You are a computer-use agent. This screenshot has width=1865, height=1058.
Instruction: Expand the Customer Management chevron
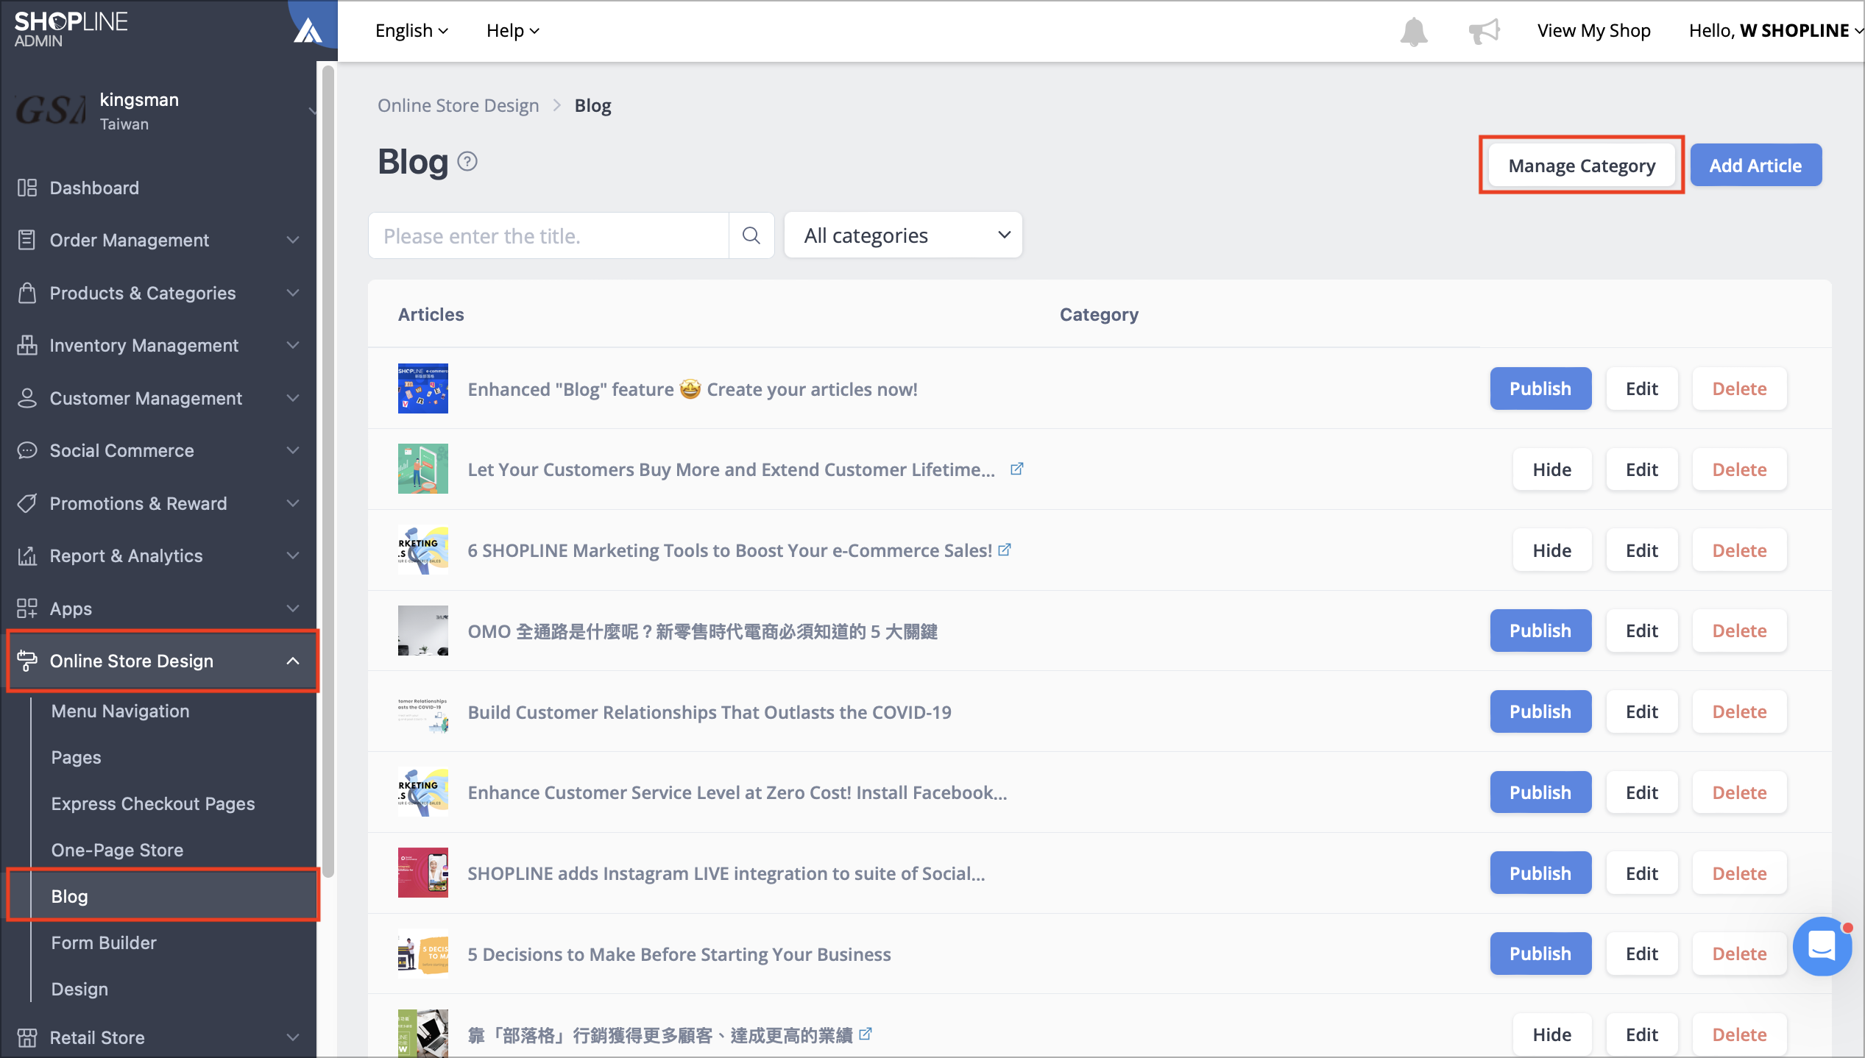(x=293, y=398)
